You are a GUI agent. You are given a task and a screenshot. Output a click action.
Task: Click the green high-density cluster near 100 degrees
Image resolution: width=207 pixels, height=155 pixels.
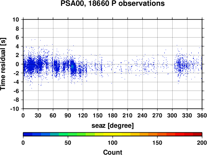[72, 67]
